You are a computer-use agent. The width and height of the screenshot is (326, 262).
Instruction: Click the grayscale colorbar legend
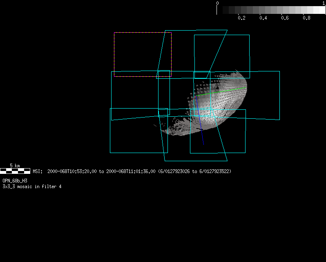coord(271,10)
